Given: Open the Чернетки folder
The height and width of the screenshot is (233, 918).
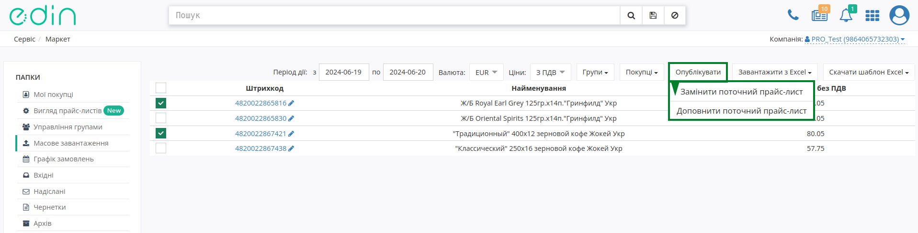Looking at the screenshot, I should [x=50, y=207].
